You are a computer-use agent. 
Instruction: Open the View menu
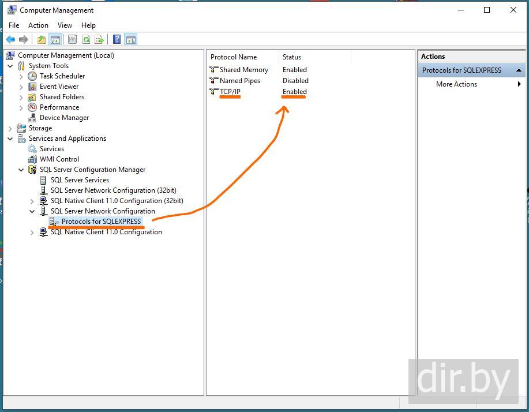[x=65, y=25]
